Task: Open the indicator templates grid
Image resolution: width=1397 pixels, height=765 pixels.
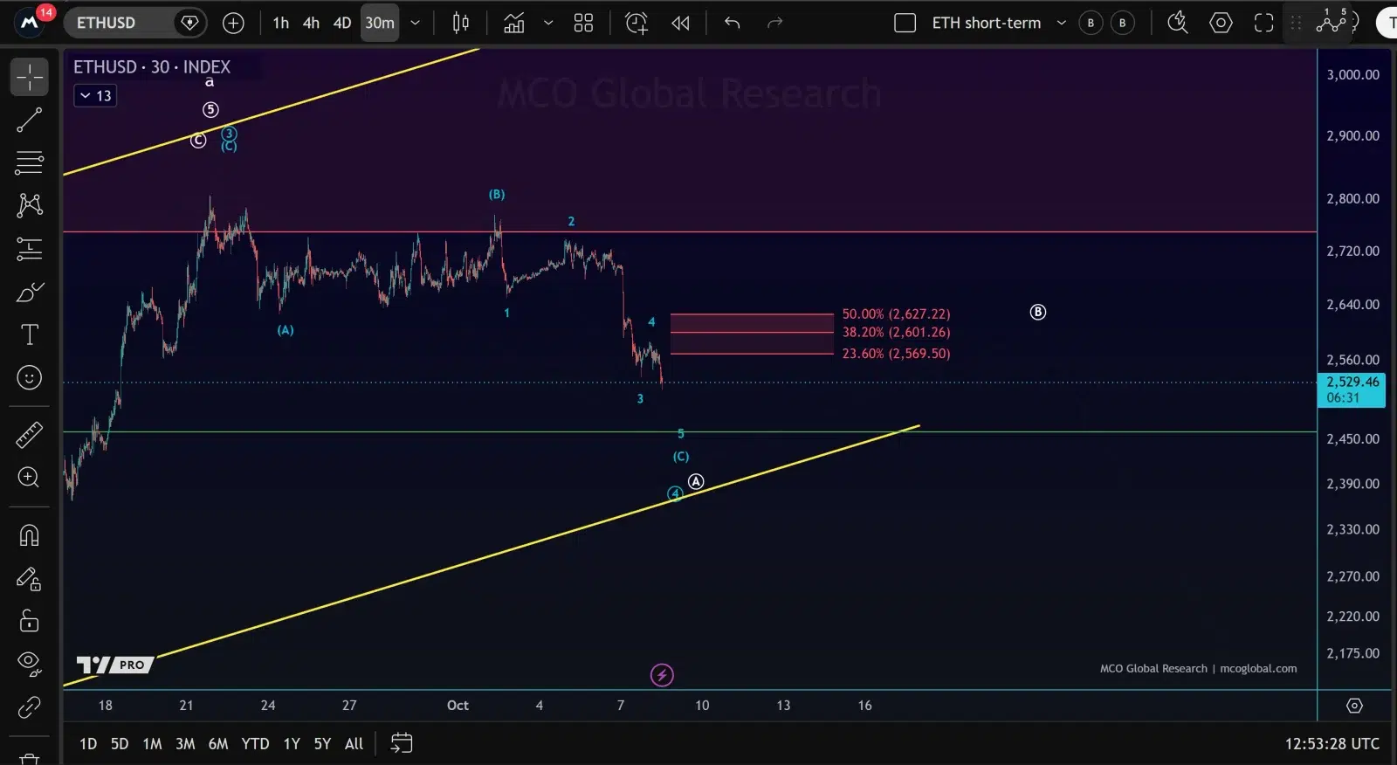Action: [x=583, y=23]
